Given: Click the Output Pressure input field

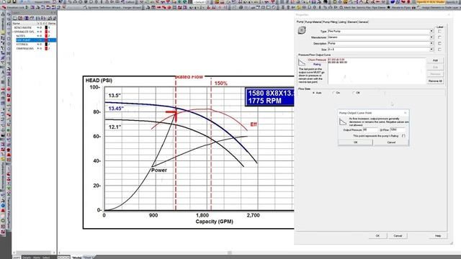Looking at the screenshot, I should pos(370,129).
